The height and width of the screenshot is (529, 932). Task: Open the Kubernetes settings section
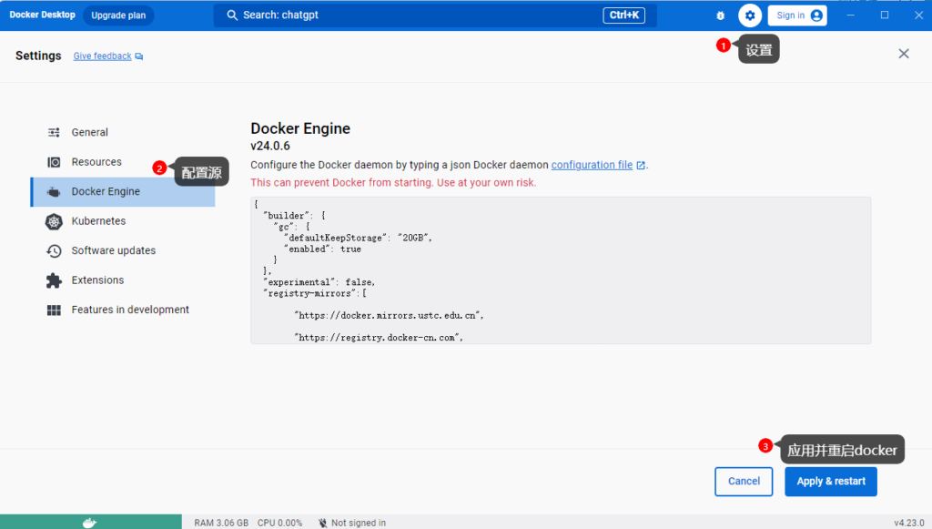(98, 221)
